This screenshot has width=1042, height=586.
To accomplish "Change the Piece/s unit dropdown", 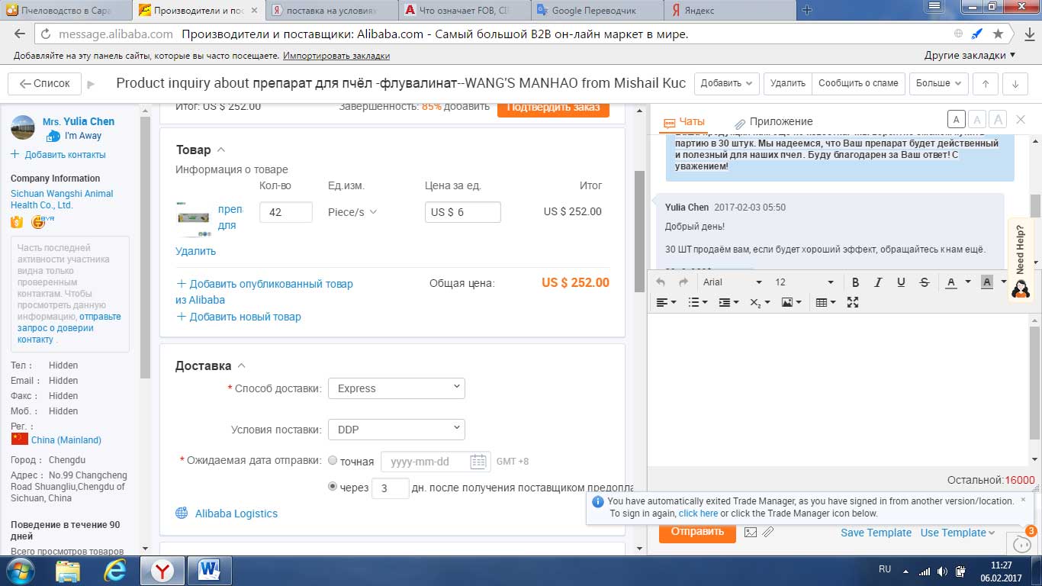I will click(352, 212).
